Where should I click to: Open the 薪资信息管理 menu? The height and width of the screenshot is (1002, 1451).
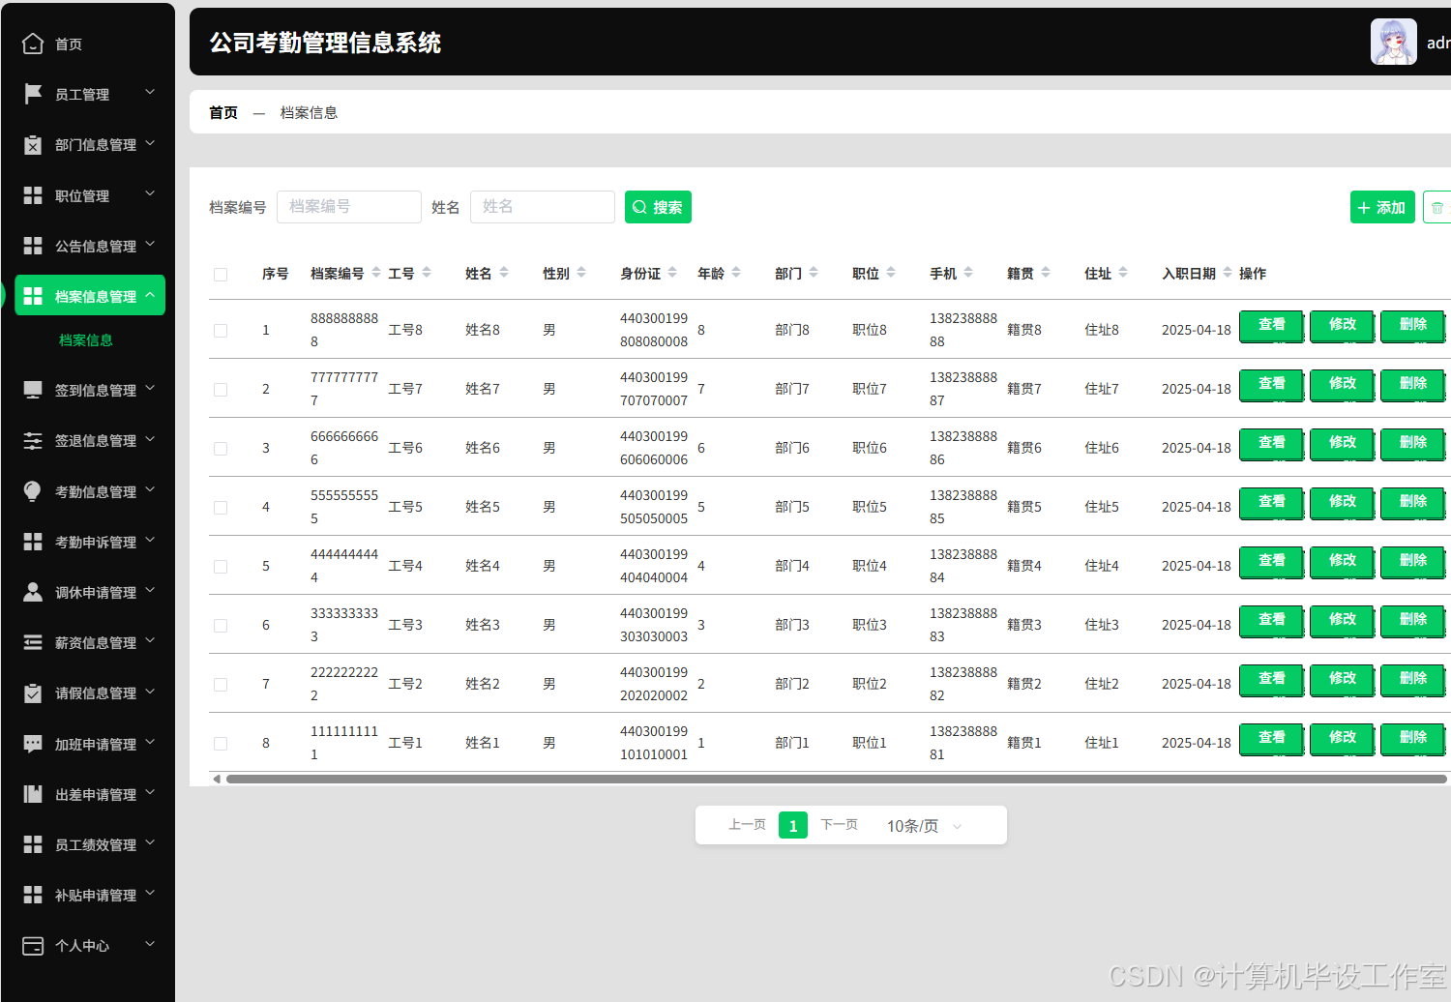tap(89, 642)
